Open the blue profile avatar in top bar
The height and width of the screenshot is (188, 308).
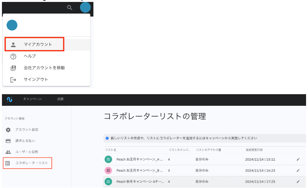tap(85, 7)
